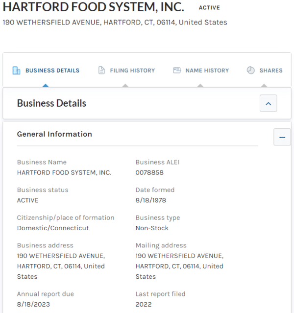Open the Name History tab label
Viewport: 294px width, 313px height.
click(207, 71)
